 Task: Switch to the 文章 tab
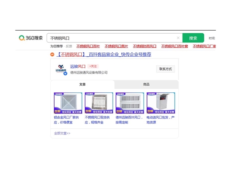click(83, 84)
